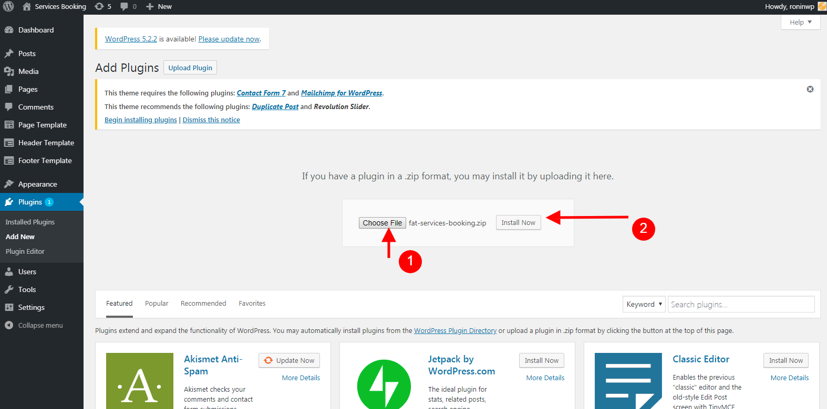Open More Details for Akismet
Viewport: 827px width, 409px height.
(x=301, y=378)
